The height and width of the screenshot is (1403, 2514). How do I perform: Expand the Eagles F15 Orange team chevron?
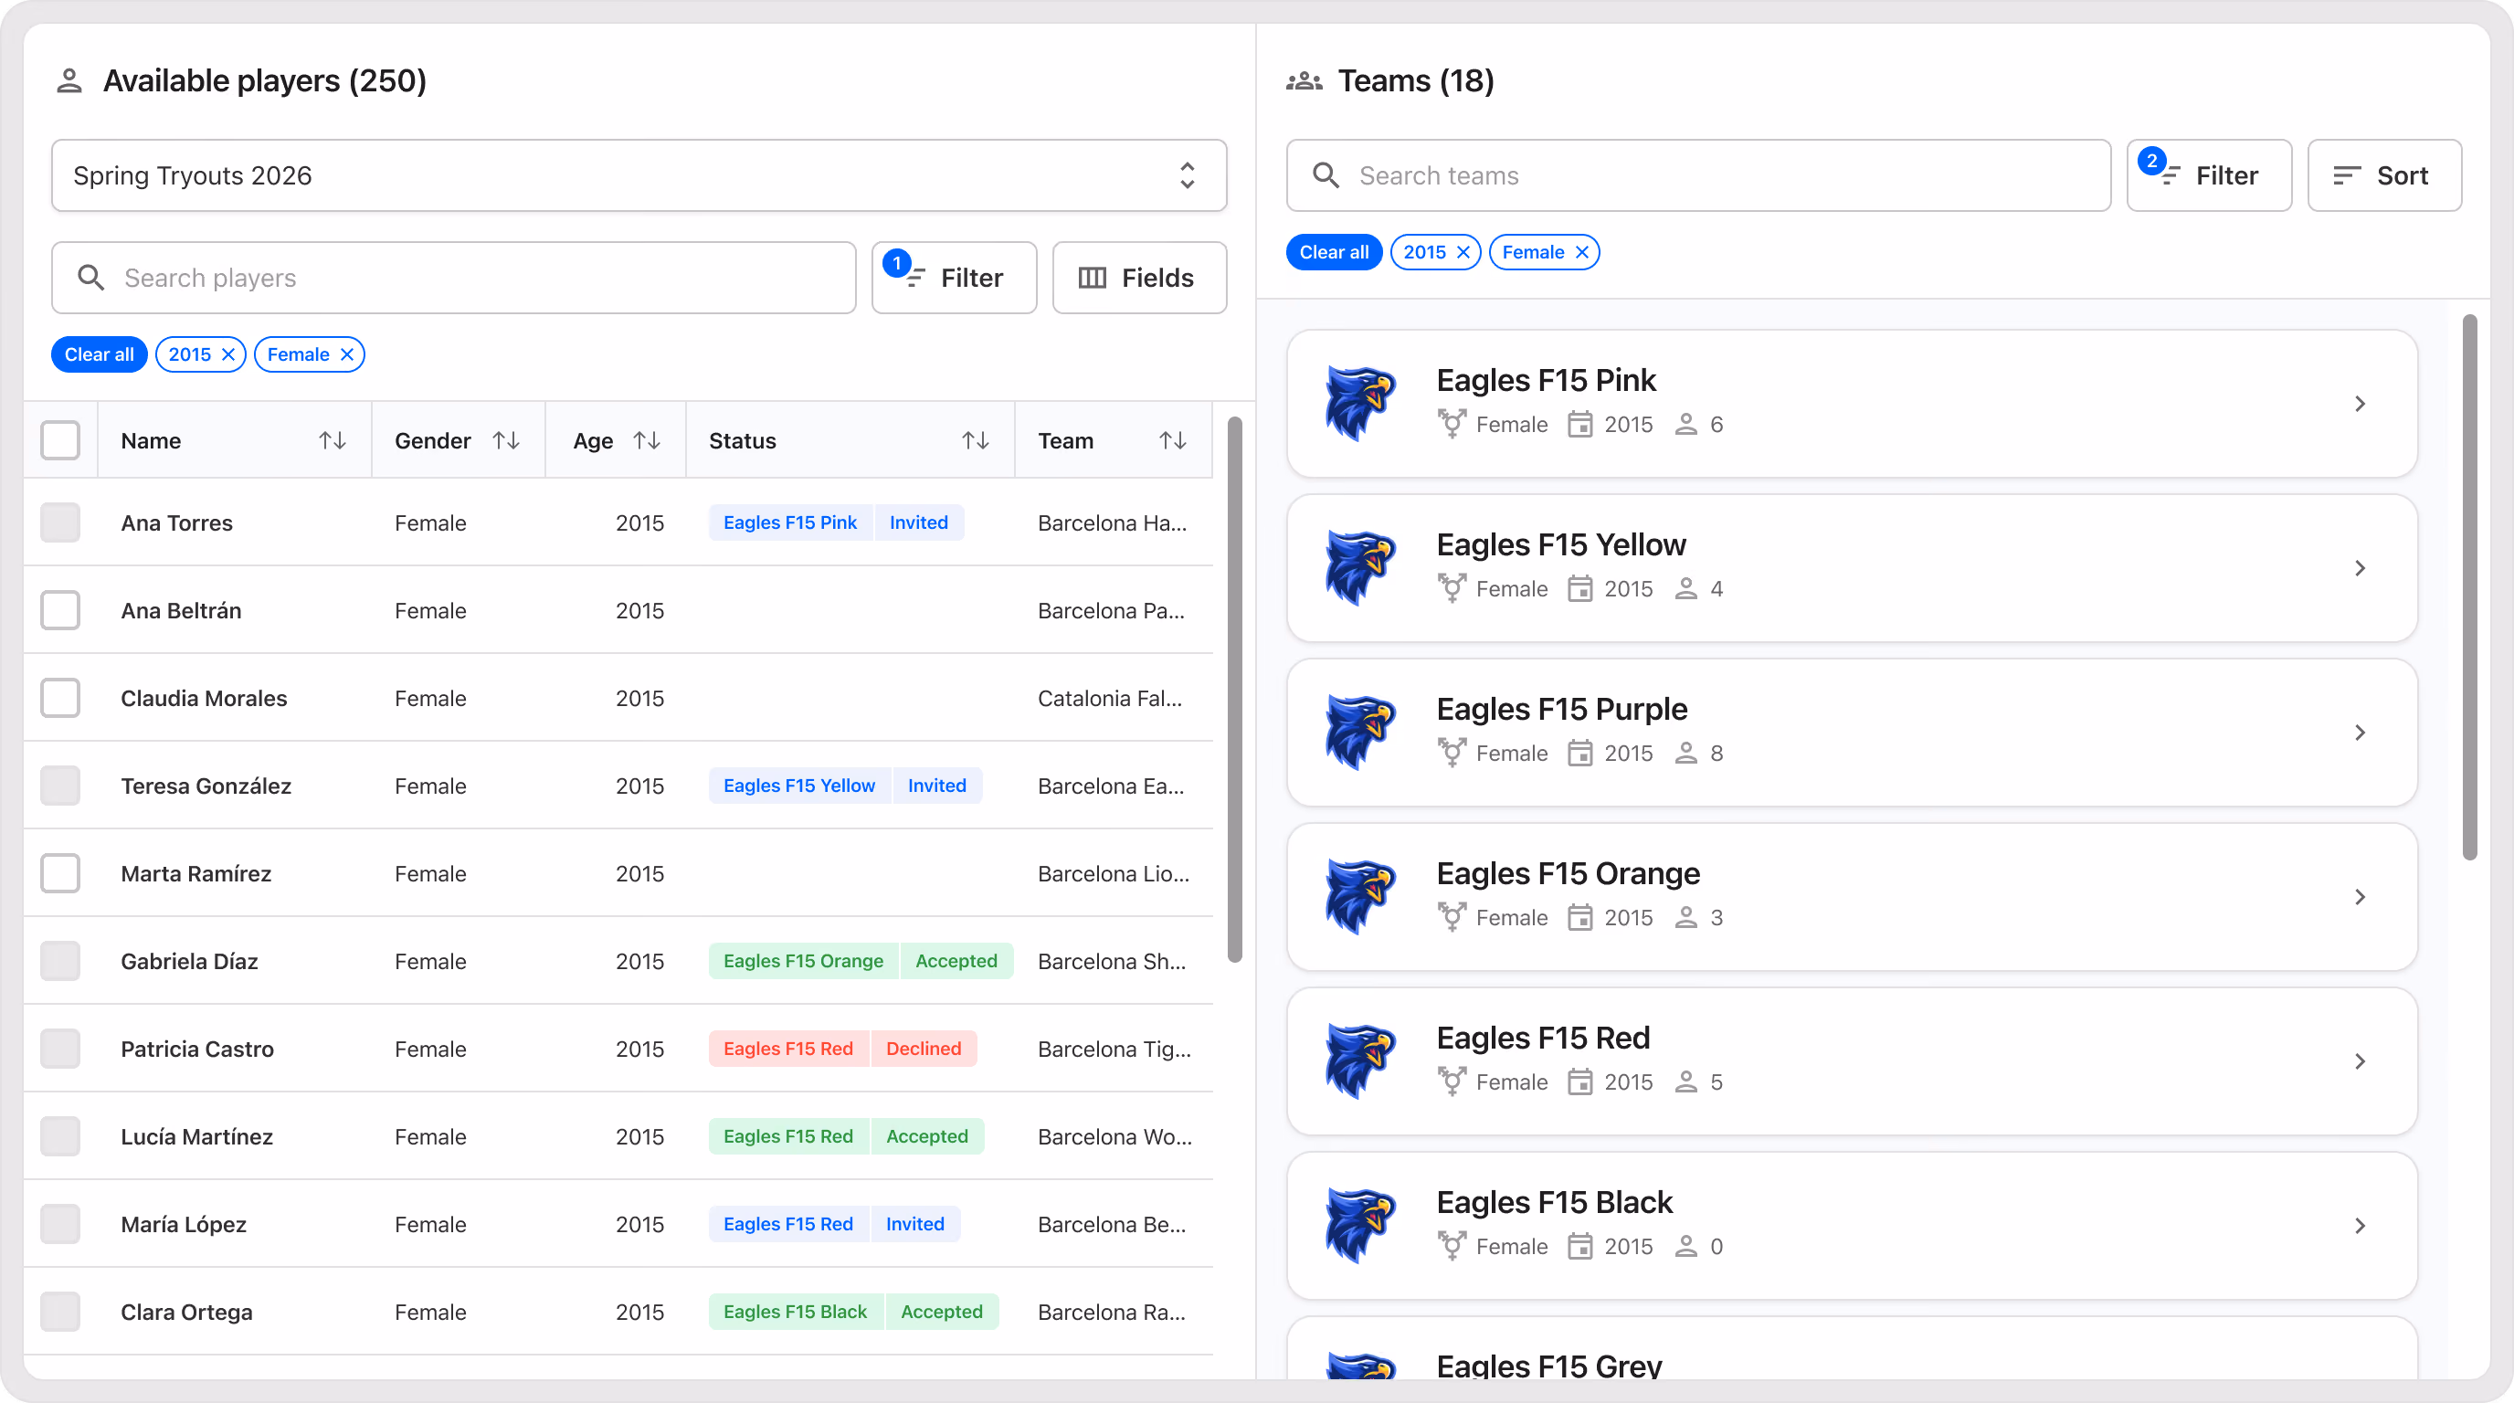(2360, 897)
